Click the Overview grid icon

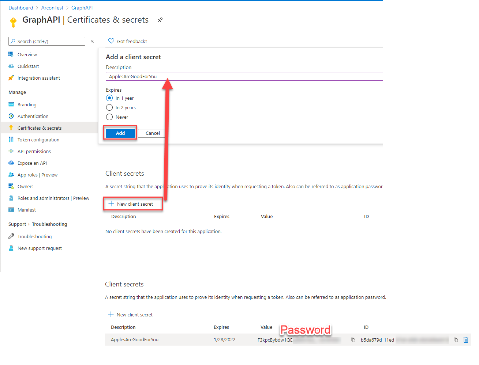pos(11,54)
